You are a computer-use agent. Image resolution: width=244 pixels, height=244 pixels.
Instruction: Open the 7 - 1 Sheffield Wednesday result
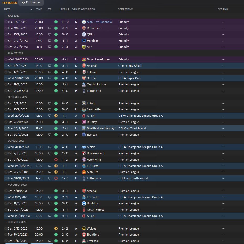65,128
